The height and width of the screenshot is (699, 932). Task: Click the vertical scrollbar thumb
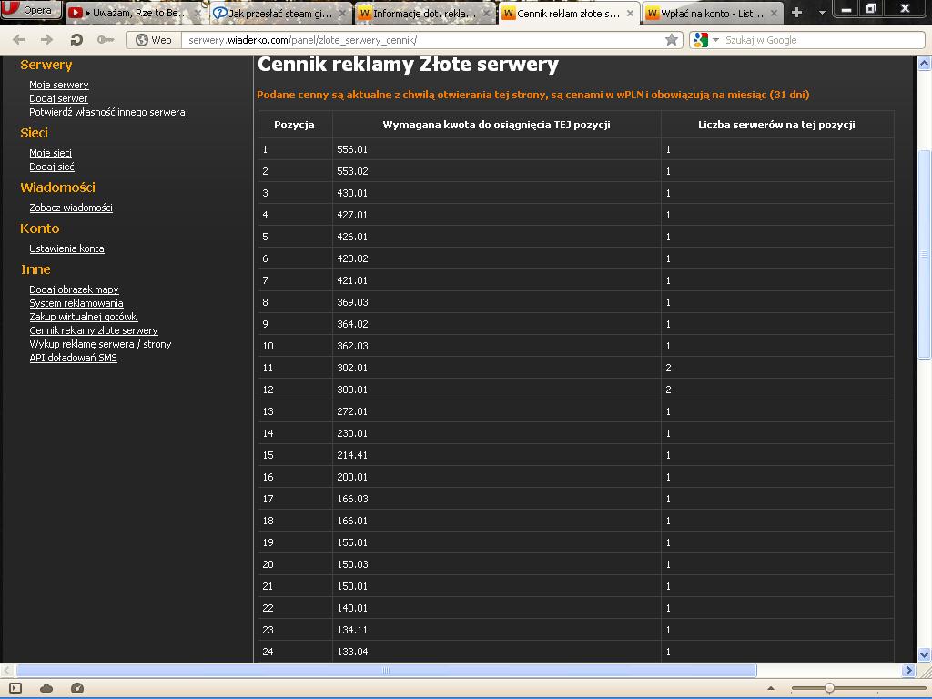click(x=925, y=254)
